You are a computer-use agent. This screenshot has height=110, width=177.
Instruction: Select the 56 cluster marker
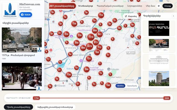(132, 25)
